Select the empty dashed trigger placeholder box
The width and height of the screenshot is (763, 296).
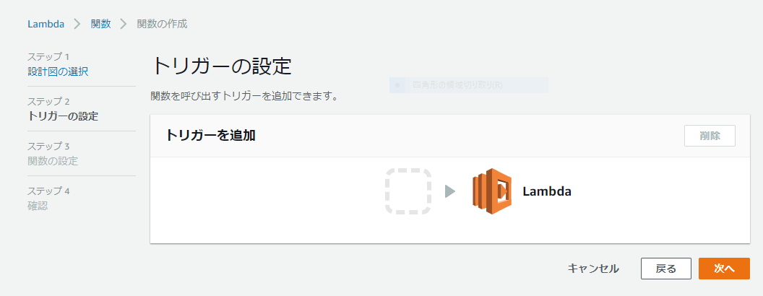408,191
